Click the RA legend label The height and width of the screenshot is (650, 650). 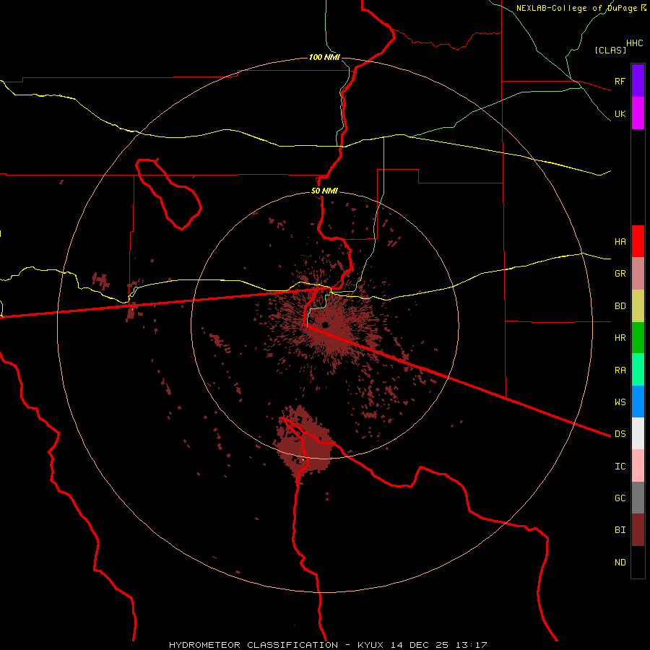tap(620, 370)
